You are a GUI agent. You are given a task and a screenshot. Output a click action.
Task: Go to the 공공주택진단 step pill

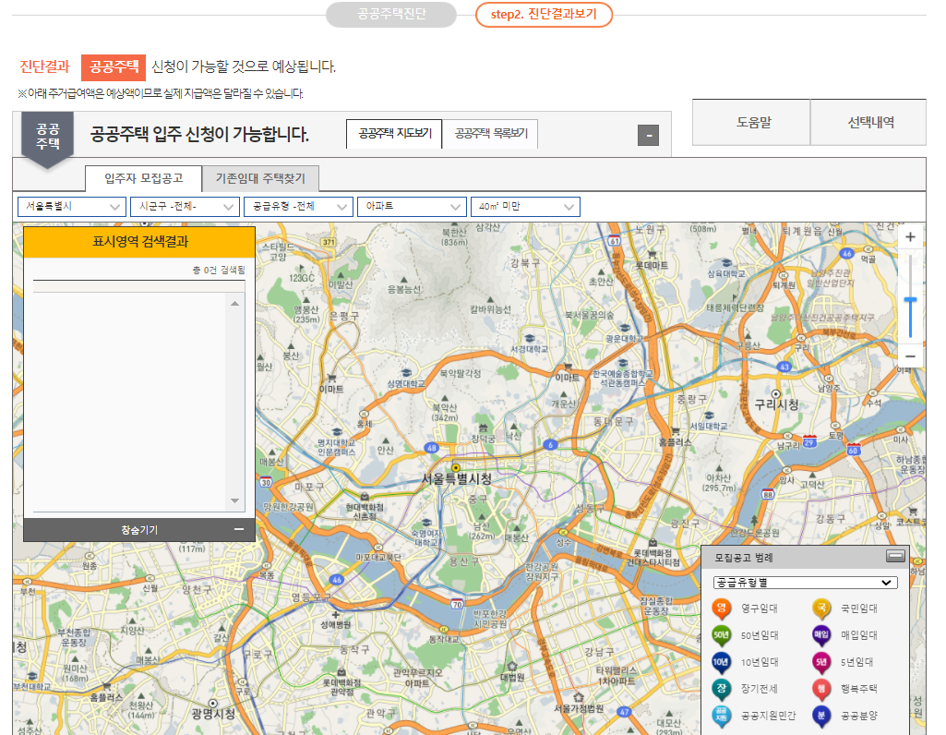click(x=391, y=14)
